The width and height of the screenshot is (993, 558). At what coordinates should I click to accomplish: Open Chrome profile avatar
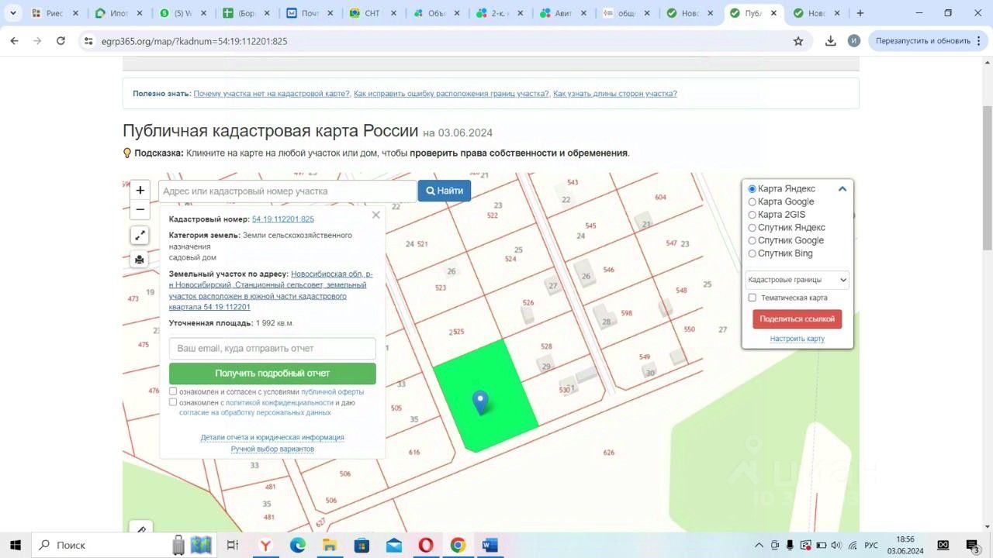[854, 41]
